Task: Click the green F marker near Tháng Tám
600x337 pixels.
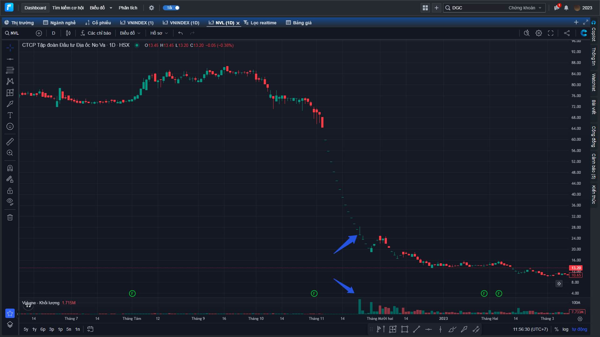Action: click(132, 293)
